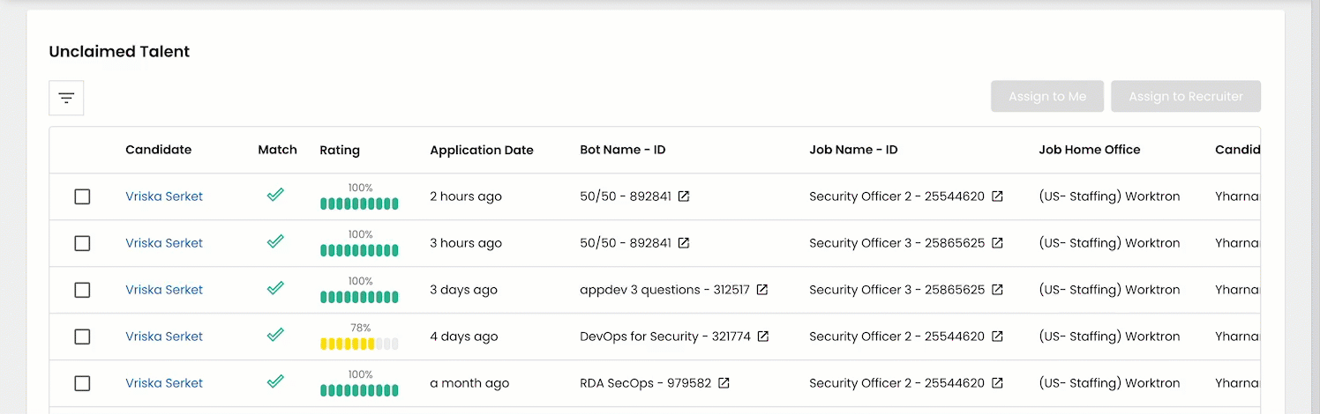Open job link icon for 4 days ago row

pyautogui.click(x=997, y=336)
